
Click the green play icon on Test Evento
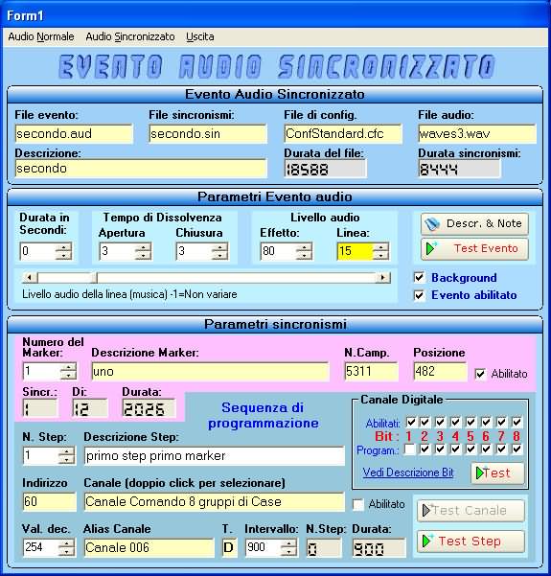[430, 248]
